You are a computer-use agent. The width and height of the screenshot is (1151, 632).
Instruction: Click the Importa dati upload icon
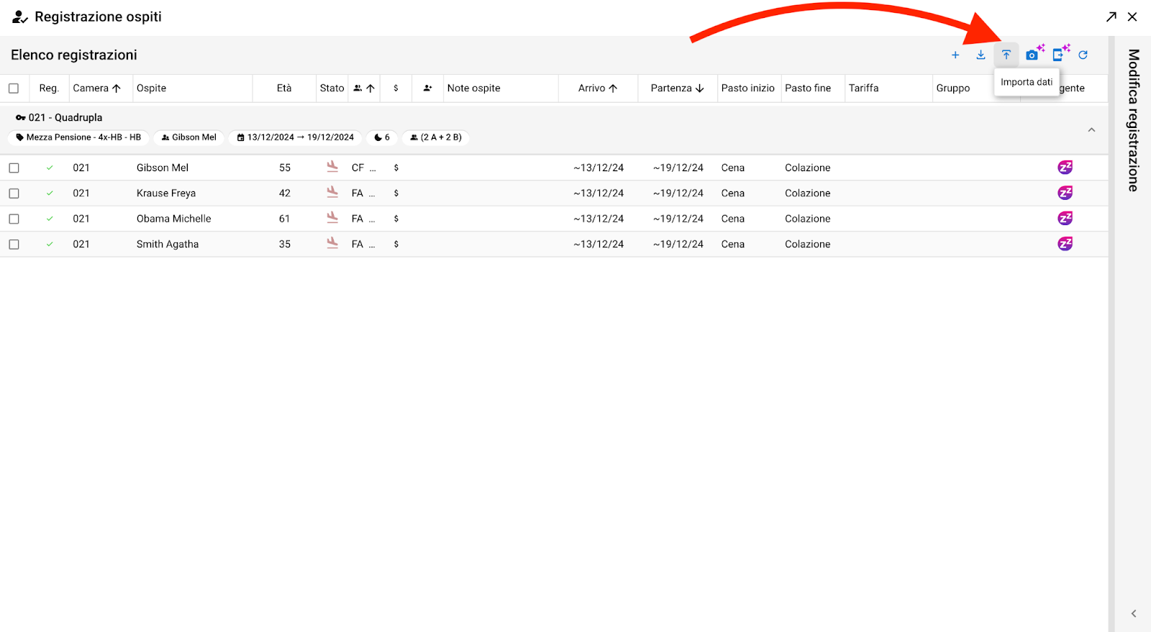[1006, 55]
